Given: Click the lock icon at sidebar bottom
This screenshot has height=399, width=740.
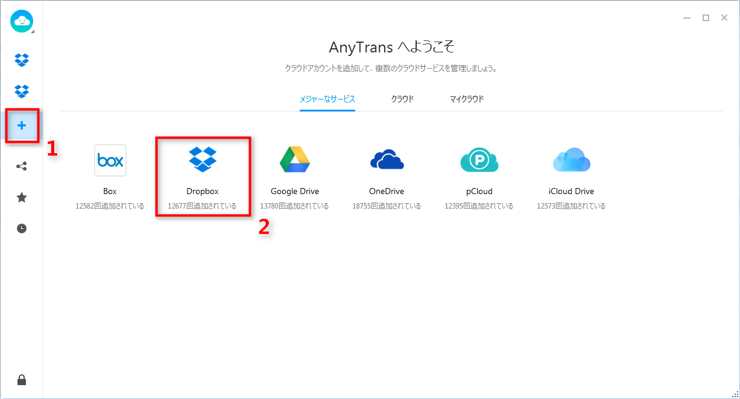Looking at the screenshot, I should pos(22,380).
